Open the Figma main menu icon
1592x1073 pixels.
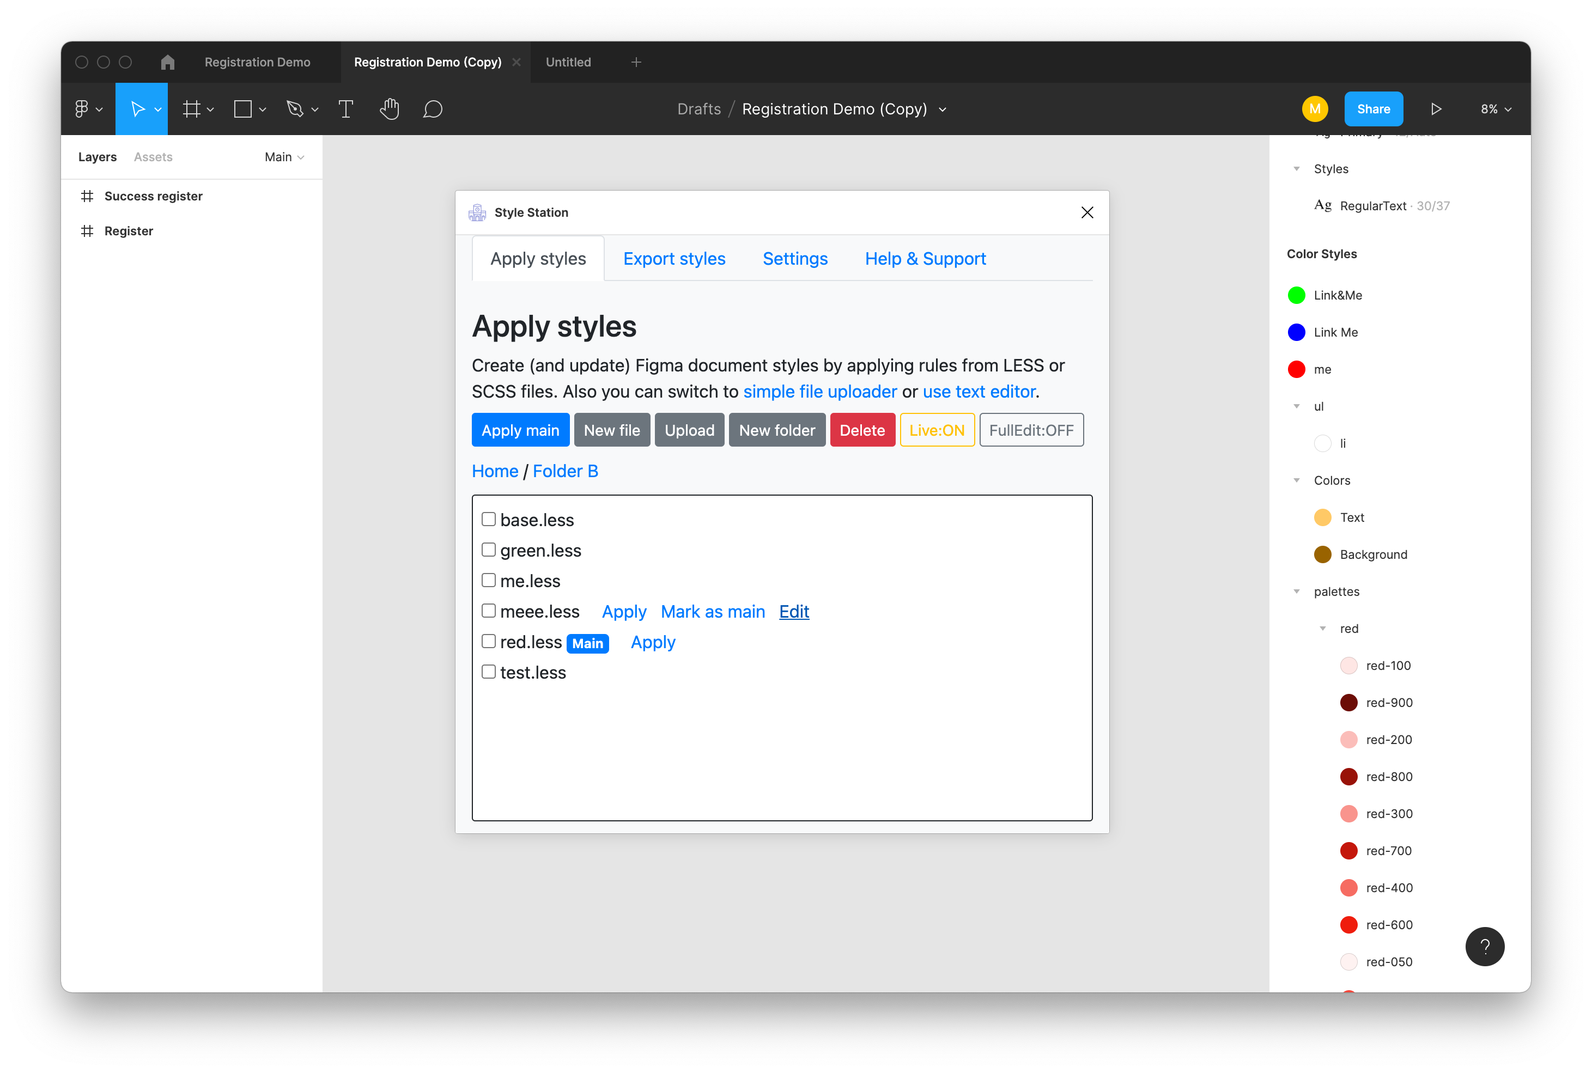click(82, 109)
